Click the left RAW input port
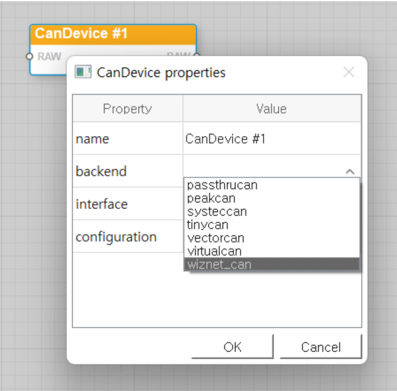 [30, 57]
